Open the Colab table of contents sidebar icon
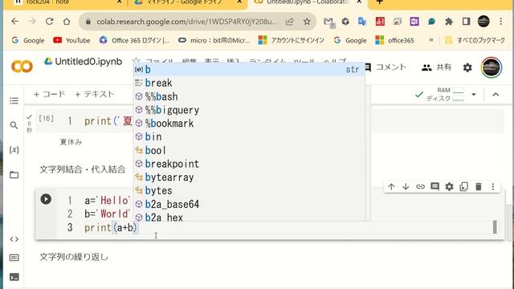 pyautogui.click(x=14, y=100)
